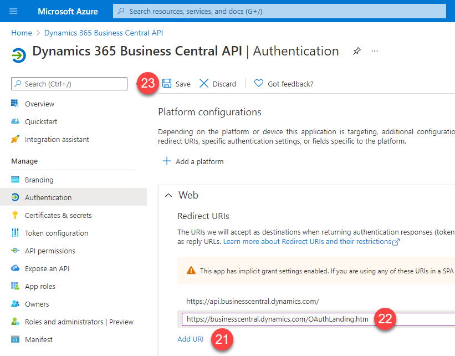Open Token configuration
The width and height of the screenshot is (455, 356).
(x=57, y=233)
